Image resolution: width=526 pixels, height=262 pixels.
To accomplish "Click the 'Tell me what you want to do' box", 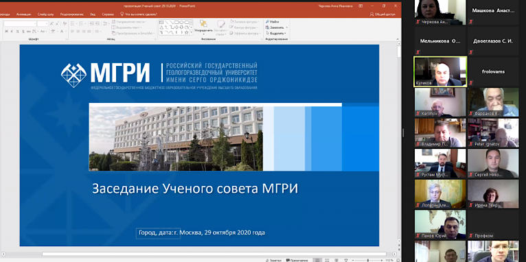I will 139,14.
